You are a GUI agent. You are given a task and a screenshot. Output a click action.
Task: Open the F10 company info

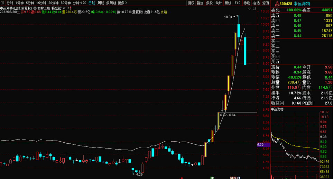tap(238, 3)
